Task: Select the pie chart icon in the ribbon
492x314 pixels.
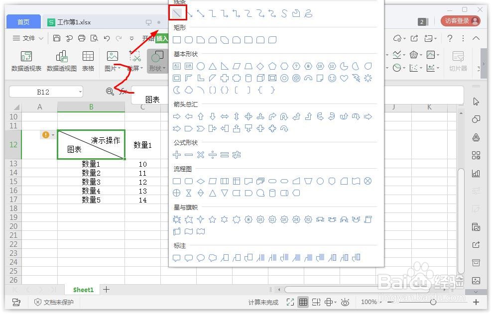Action: [396, 67]
